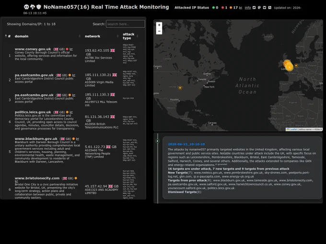Select IP address 45.157.42.94
Screen dimensions: 326x244
(x=96, y=186)
